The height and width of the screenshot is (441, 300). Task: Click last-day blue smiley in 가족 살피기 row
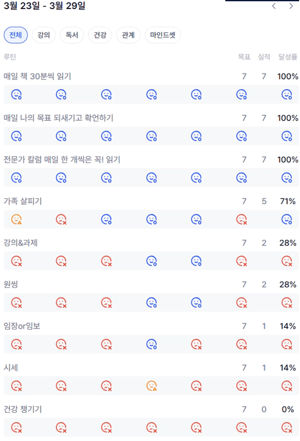[x=287, y=219]
